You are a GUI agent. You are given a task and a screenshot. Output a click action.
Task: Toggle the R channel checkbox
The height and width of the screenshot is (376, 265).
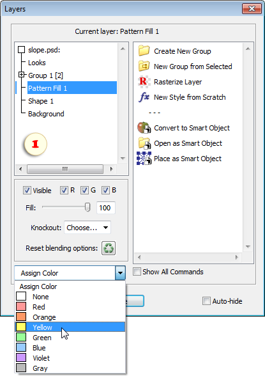click(64, 191)
